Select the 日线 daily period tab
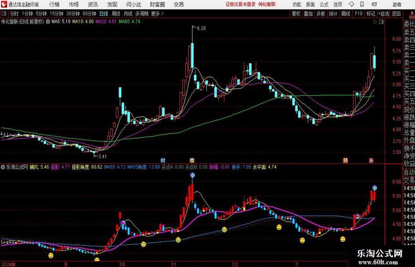The height and width of the screenshot is (267, 415). (104, 14)
